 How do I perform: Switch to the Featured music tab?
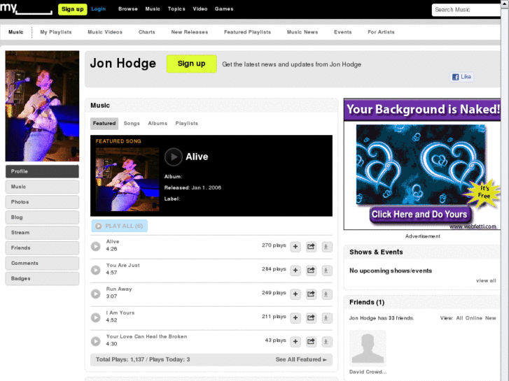point(104,124)
